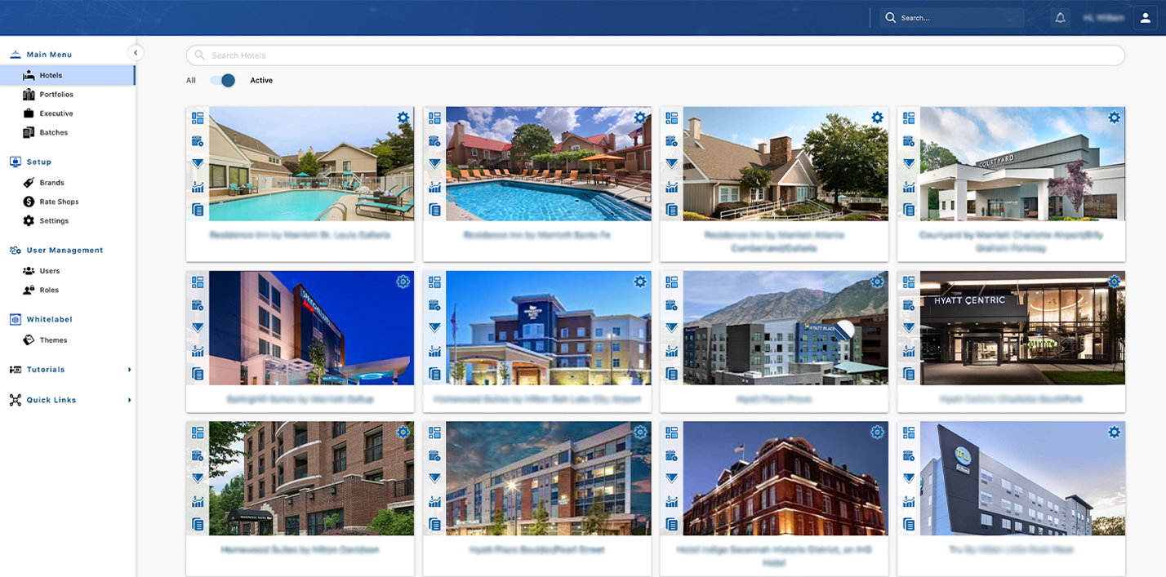Viewport: 1166px width, 577px height.
Task: Expand the Tutorials section arrow
Action: pyautogui.click(x=129, y=370)
